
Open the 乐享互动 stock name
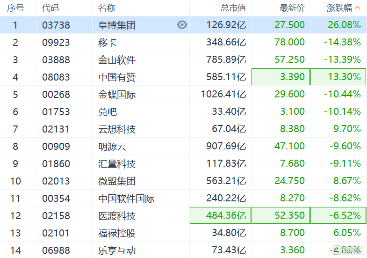pyautogui.click(x=117, y=251)
